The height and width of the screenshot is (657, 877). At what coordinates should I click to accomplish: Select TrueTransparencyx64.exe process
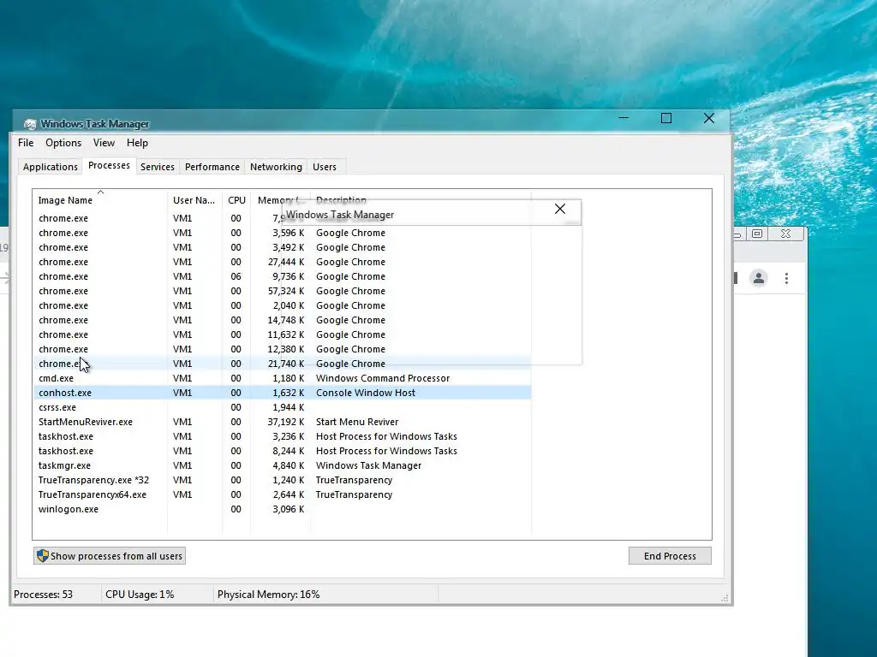(x=282, y=494)
